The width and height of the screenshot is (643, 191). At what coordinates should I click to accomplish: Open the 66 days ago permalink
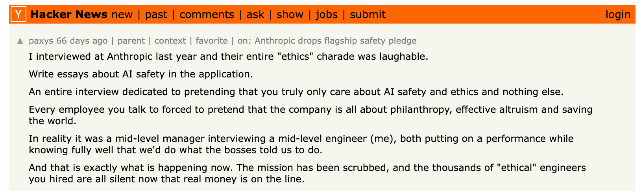click(82, 41)
